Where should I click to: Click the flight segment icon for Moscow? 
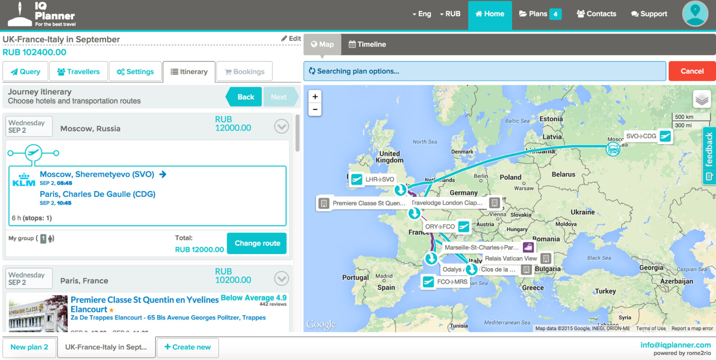pyautogui.click(x=34, y=153)
